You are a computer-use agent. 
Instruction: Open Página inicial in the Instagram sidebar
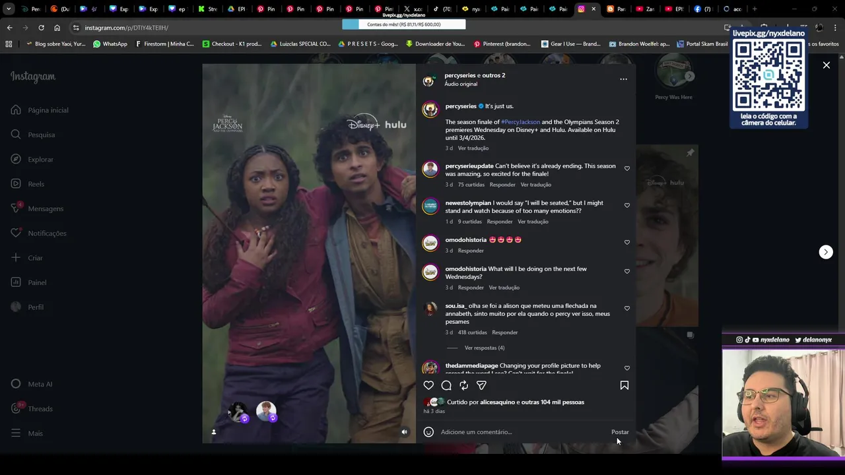pyautogui.click(x=40, y=110)
